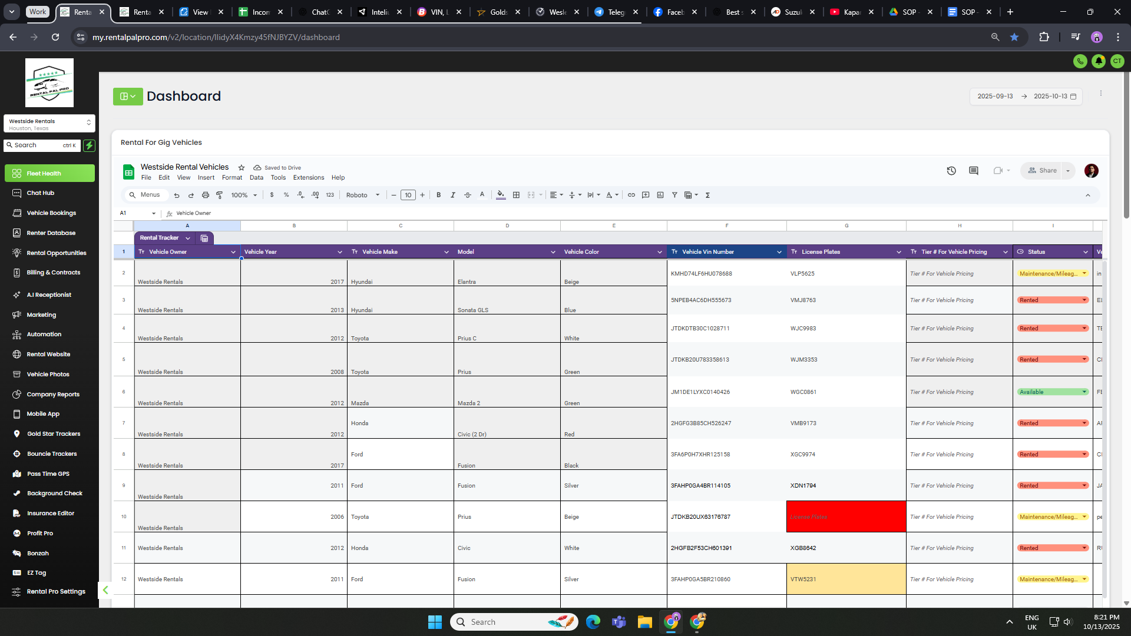Open the fill color picker
Image resolution: width=1131 pixels, height=636 pixels.
(501, 195)
